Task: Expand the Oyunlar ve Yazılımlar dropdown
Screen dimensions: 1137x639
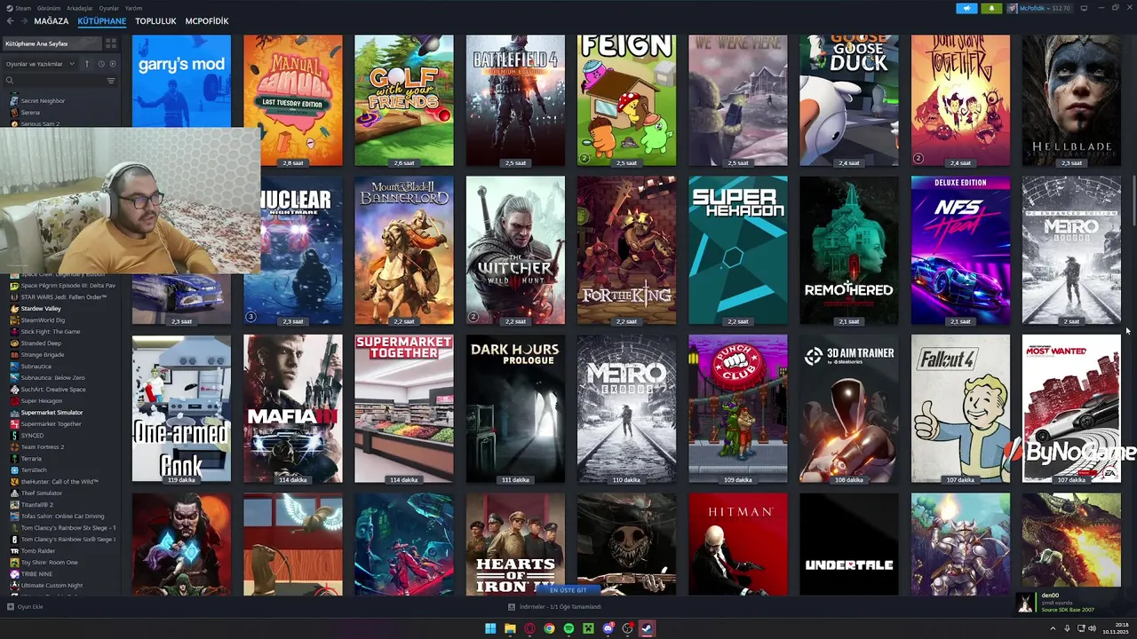Action: click(40, 64)
